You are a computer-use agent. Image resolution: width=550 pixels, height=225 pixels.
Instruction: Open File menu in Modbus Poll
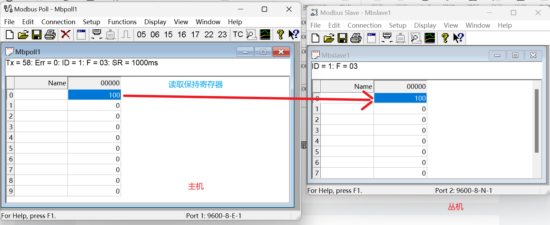[x=9, y=22]
